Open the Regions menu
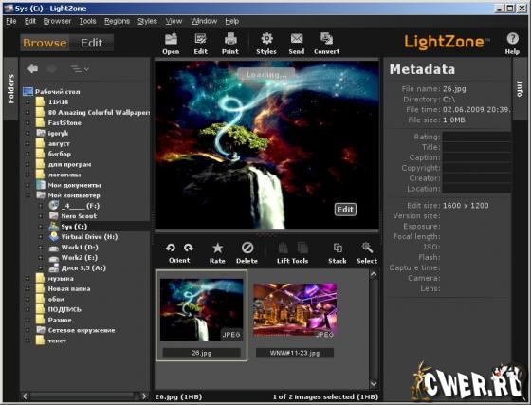The image size is (531, 405). [x=117, y=21]
